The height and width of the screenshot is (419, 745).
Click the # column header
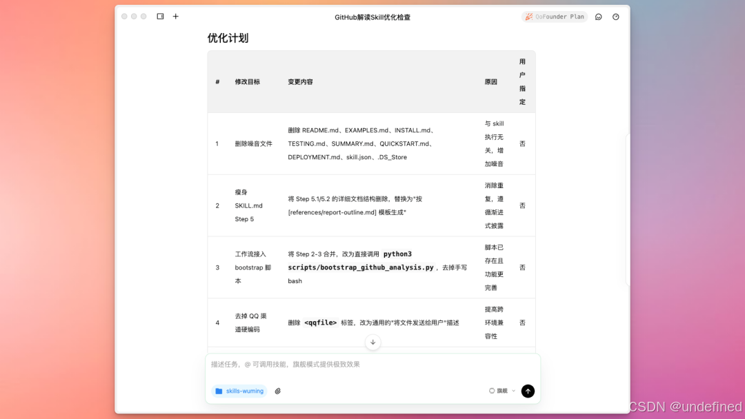217,81
